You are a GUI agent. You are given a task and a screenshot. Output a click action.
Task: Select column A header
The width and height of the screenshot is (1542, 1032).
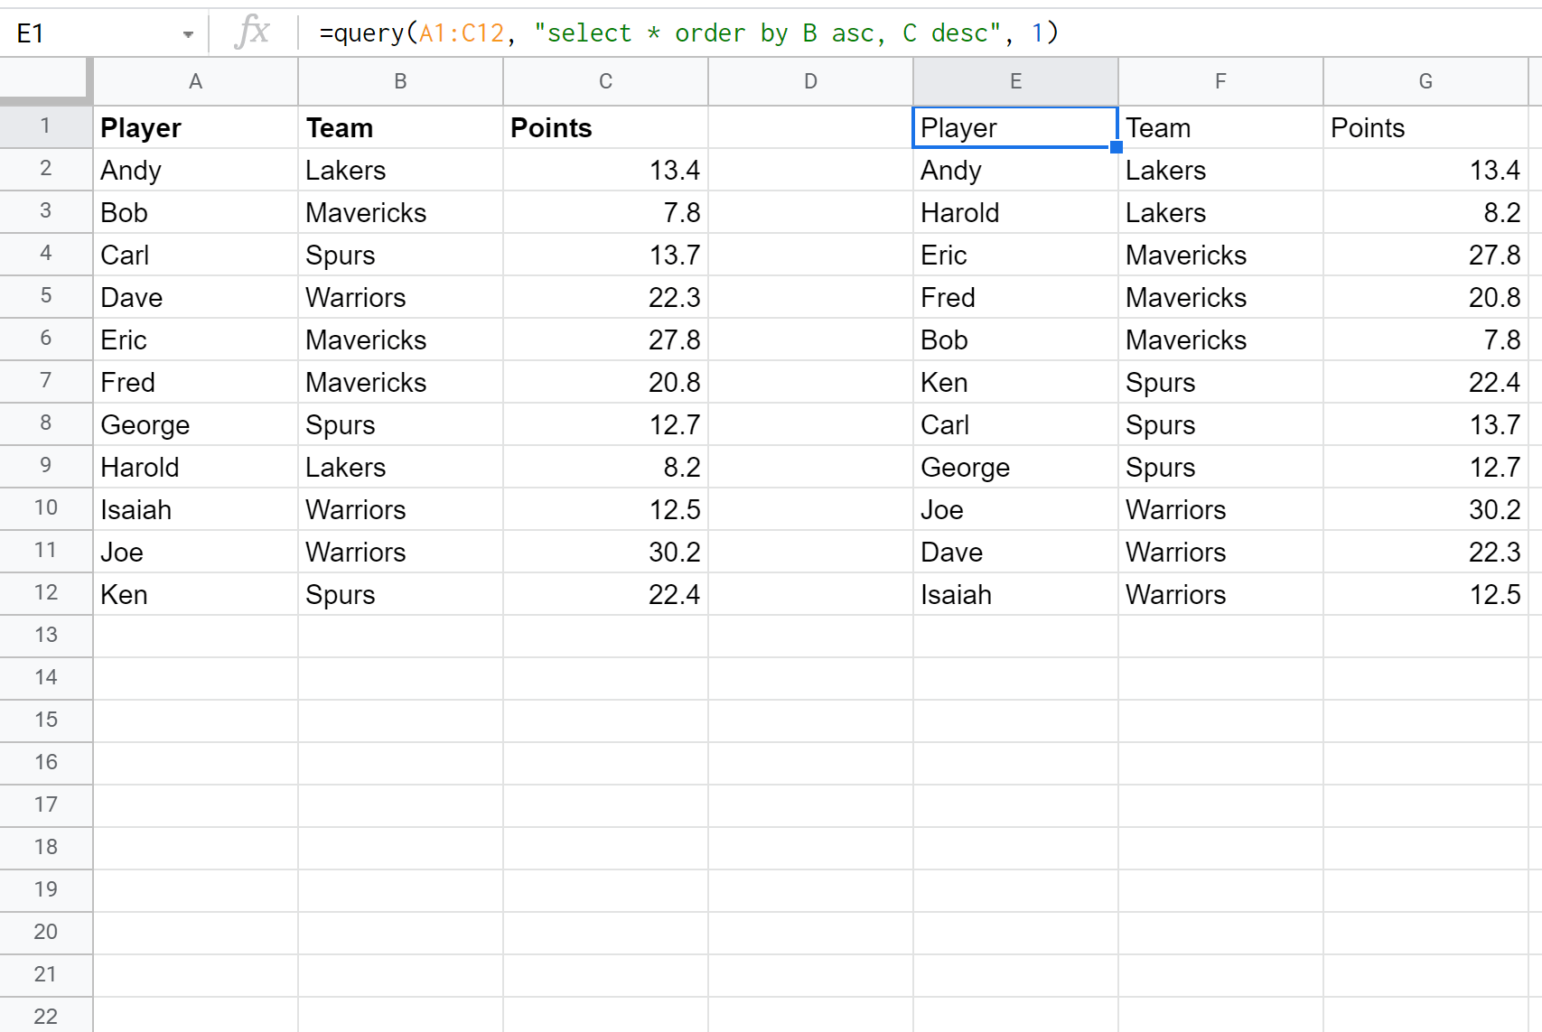[x=195, y=81]
